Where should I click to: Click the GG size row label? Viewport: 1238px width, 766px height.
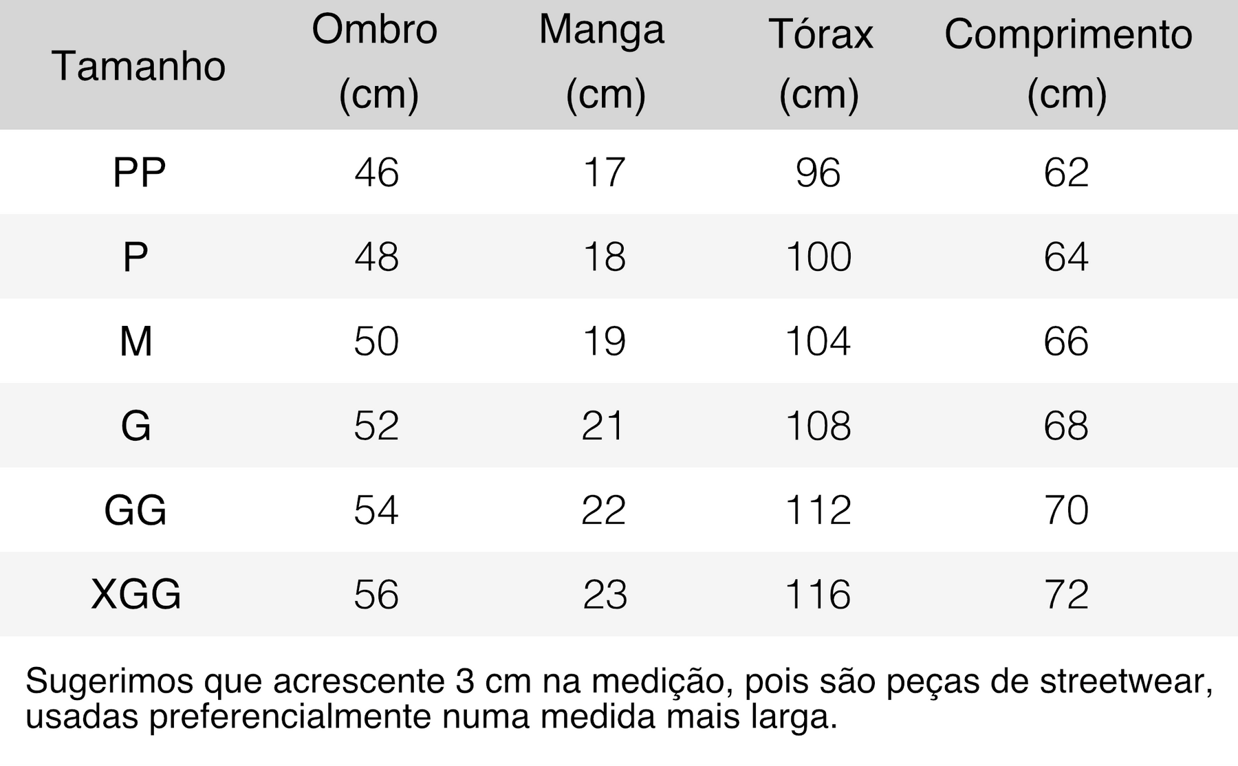click(x=135, y=510)
